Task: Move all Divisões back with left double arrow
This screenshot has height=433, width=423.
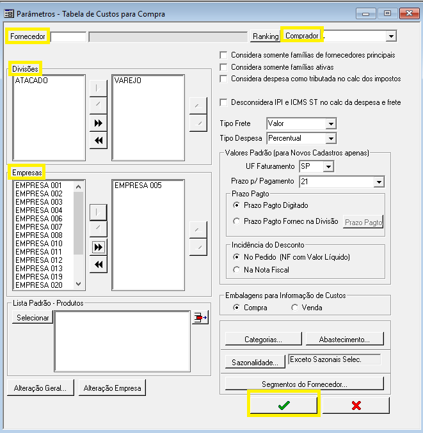Action: (99, 141)
